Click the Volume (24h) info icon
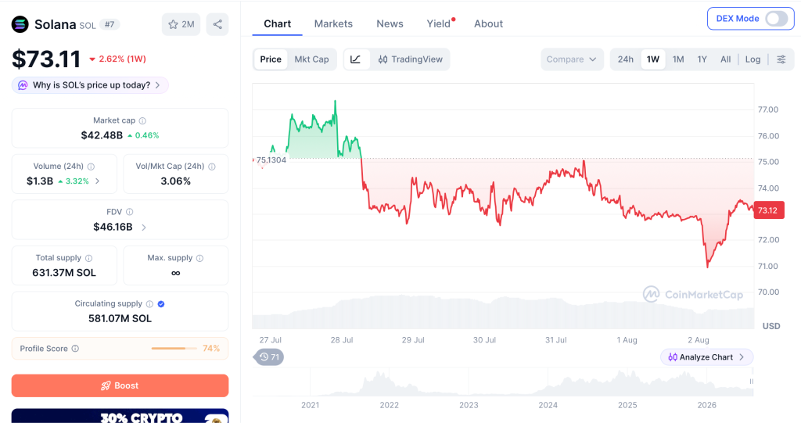The height and width of the screenshot is (423, 801). 91,167
